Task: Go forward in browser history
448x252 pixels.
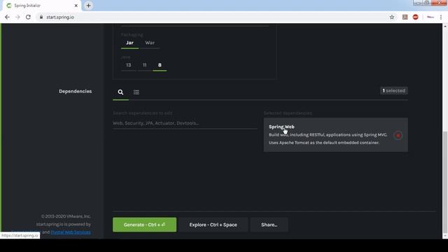Action: click(17, 17)
